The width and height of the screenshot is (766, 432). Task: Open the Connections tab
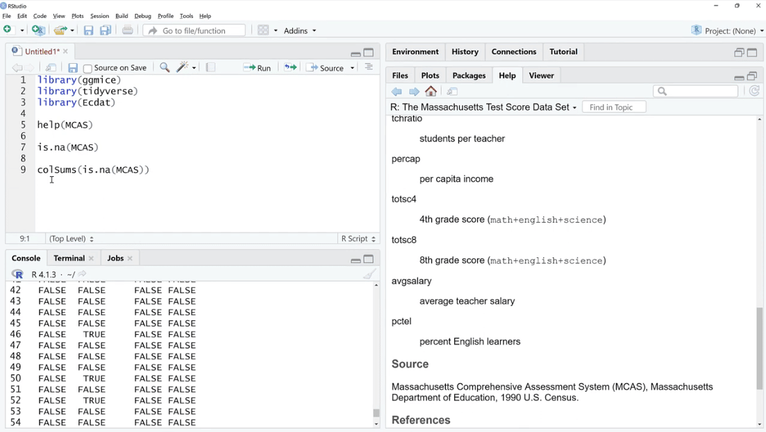[513, 52]
